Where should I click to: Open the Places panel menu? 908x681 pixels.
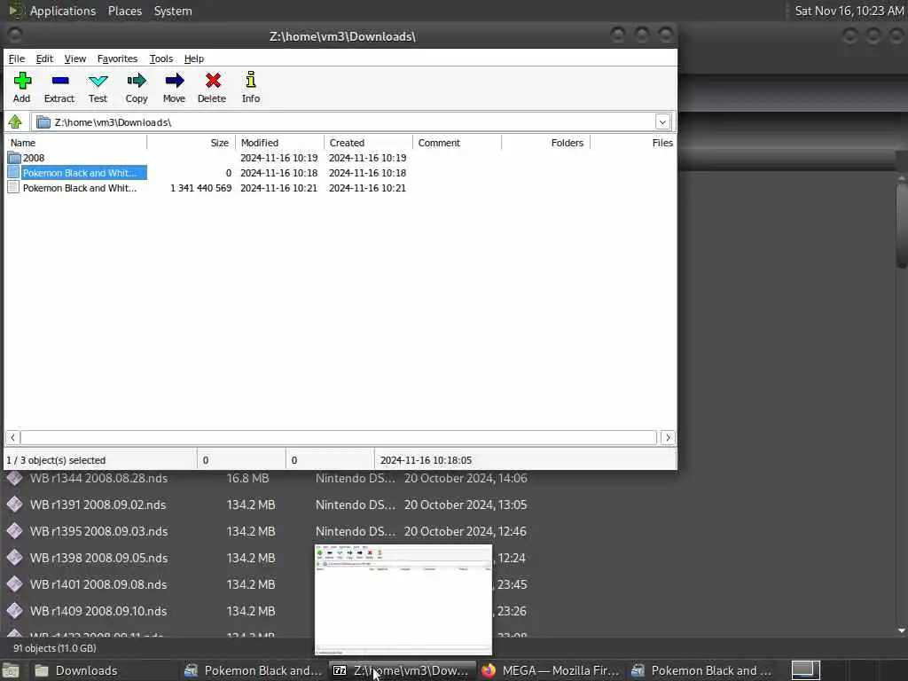(x=125, y=11)
